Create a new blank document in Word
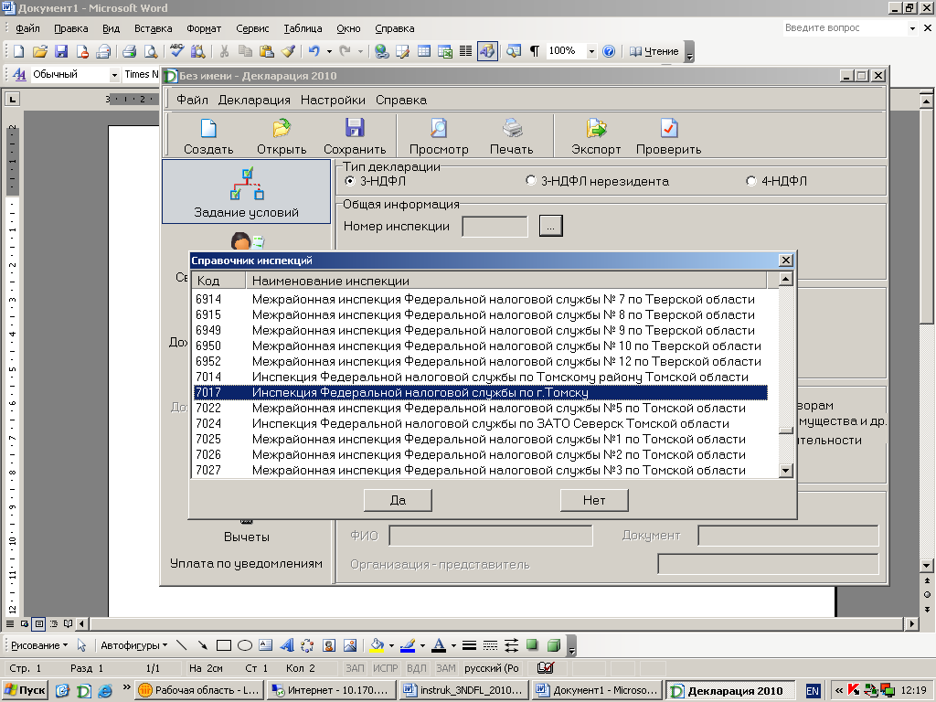This screenshot has height=702, width=936. coord(18,51)
